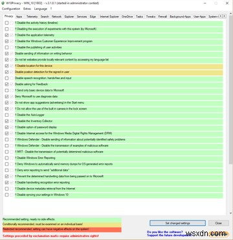Uncheck the Customer Experience Improvement program checkbox
This screenshot has height=240, width=233.
tap(7, 41)
